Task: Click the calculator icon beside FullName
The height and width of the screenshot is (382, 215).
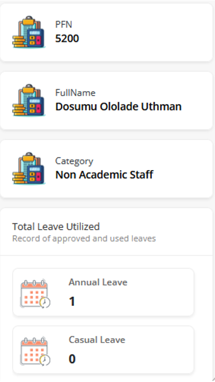Action: click(29, 100)
